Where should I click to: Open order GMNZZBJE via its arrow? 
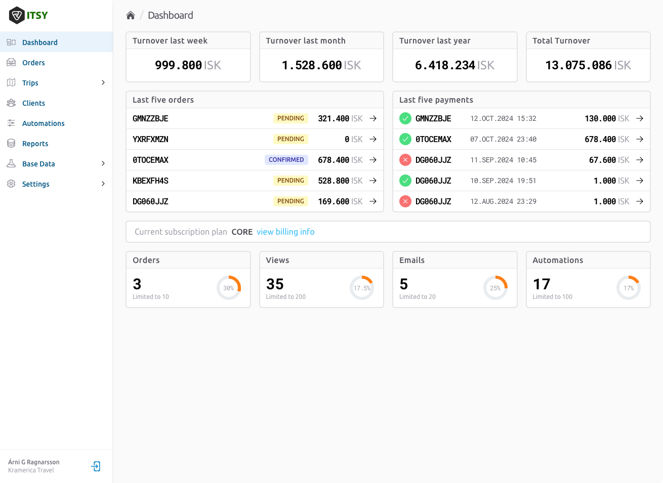(x=373, y=118)
